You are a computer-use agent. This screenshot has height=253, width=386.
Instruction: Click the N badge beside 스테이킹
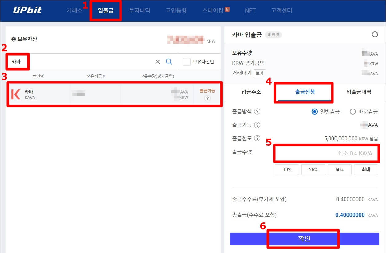click(x=227, y=10)
